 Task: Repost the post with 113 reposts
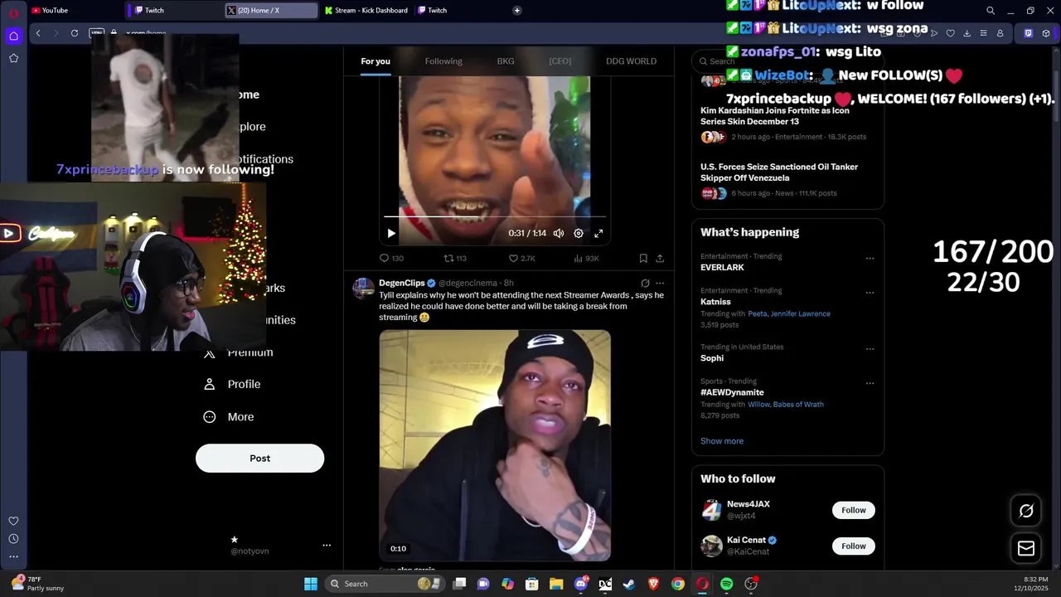pos(455,258)
